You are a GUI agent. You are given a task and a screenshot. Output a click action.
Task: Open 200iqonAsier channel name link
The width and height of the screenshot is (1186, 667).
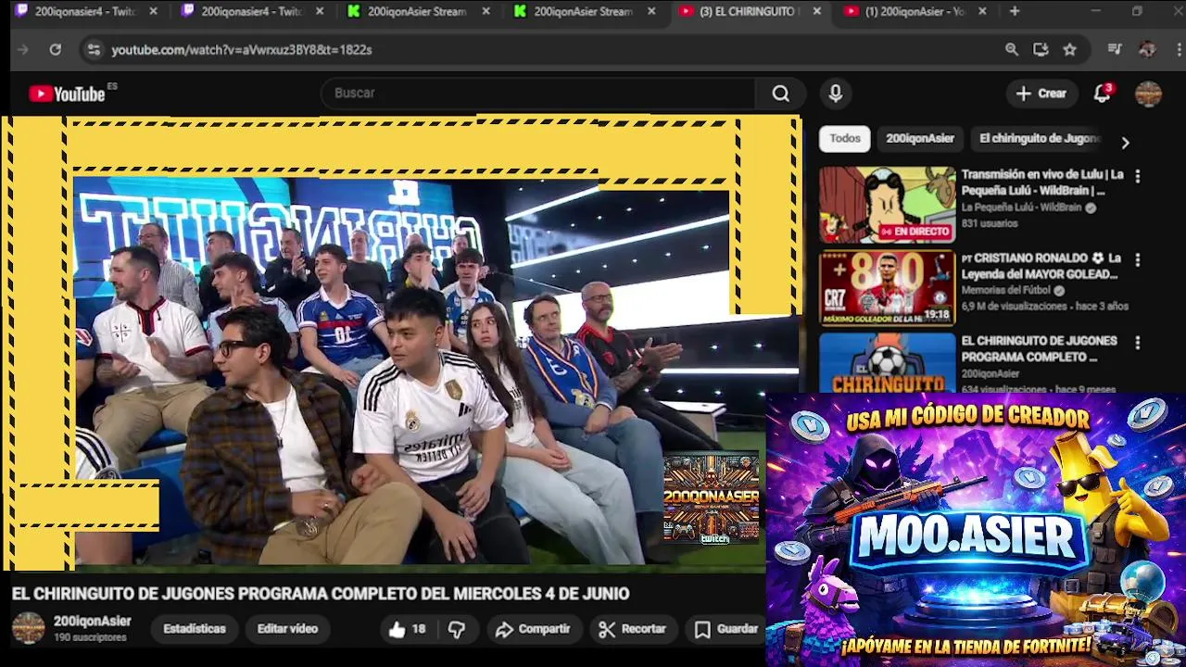[x=92, y=621]
